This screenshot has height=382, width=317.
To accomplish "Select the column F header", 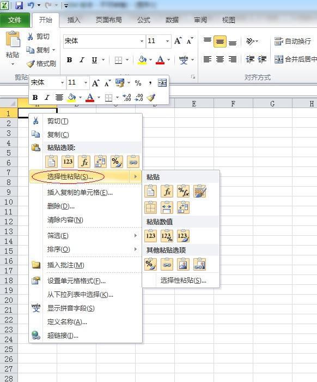I will click(x=233, y=104).
